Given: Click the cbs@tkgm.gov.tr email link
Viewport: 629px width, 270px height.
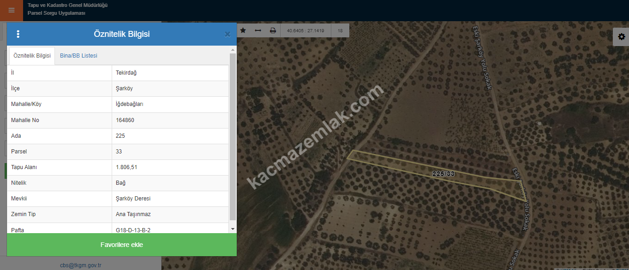Looking at the screenshot, I should [x=80, y=265].
